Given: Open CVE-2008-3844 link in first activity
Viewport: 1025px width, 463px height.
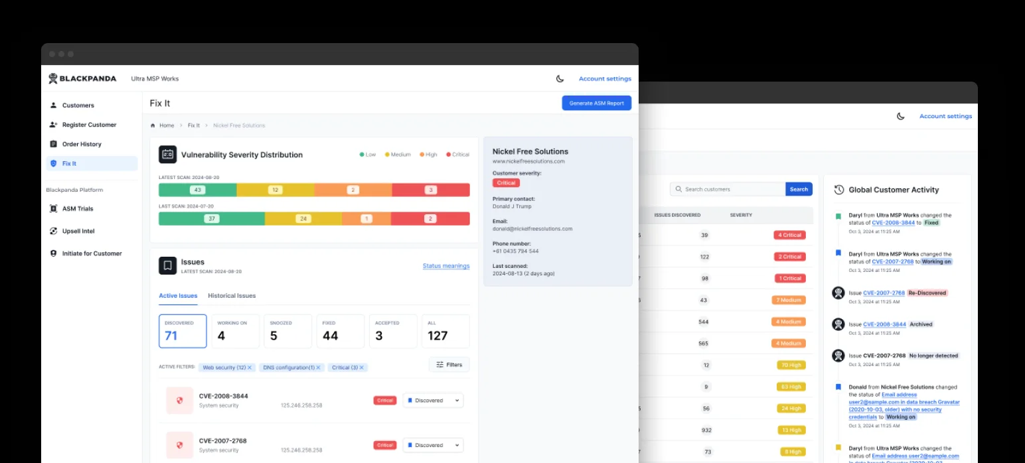Looking at the screenshot, I should point(893,223).
